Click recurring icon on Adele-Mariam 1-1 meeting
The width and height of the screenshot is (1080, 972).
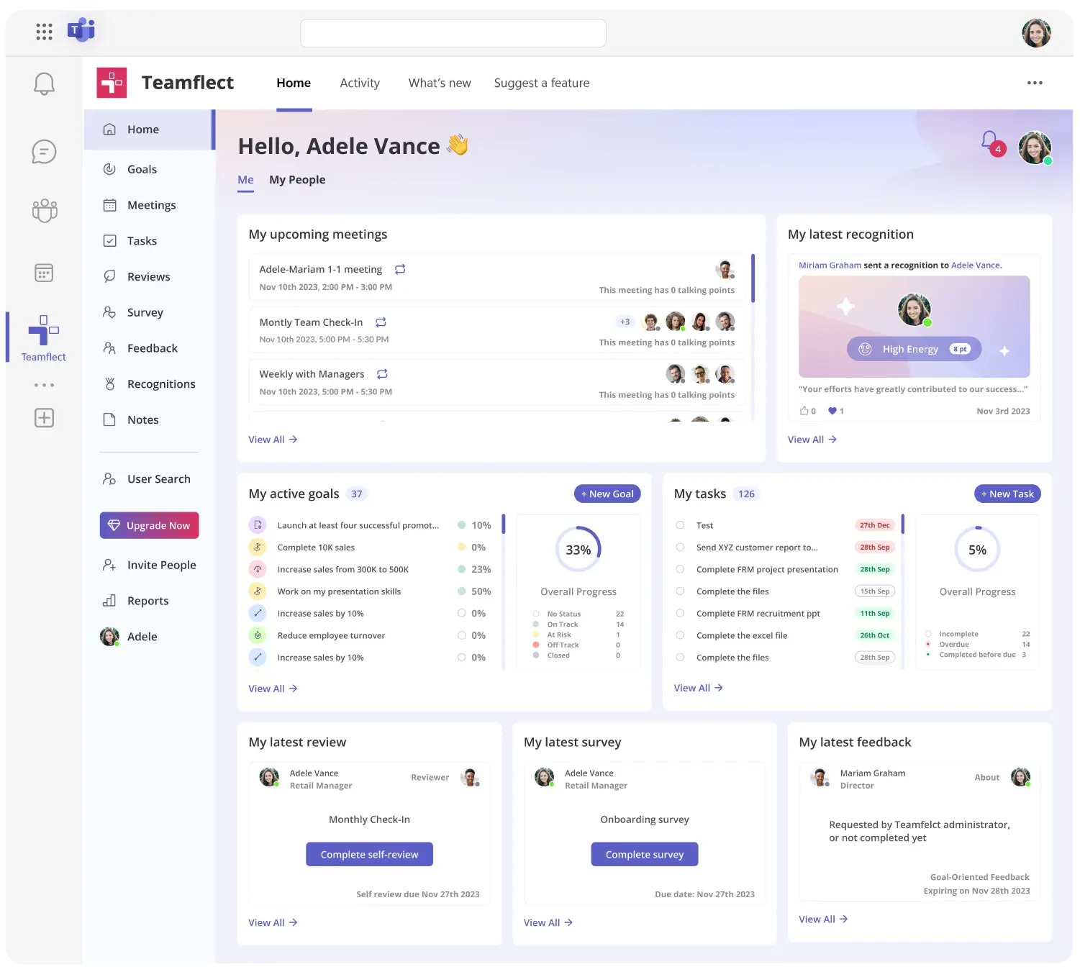400,269
